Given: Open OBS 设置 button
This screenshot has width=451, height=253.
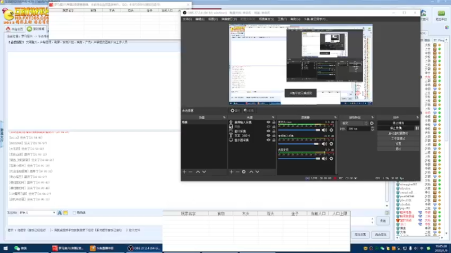Looking at the screenshot, I should (x=398, y=144).
